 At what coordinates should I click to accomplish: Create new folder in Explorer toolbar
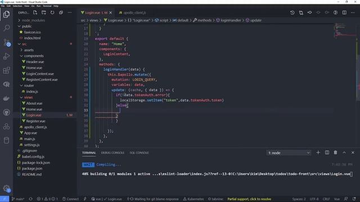coord(44,12)
